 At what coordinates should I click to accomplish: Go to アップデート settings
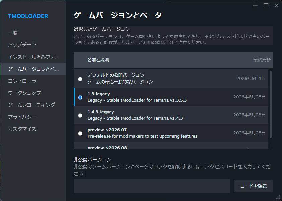click(22, 45)
